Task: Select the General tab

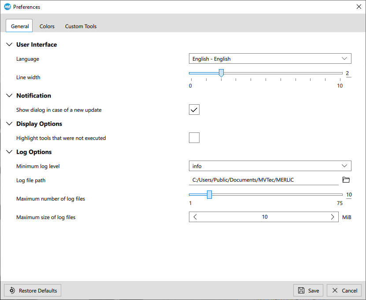Action: (x=20, y=26)
